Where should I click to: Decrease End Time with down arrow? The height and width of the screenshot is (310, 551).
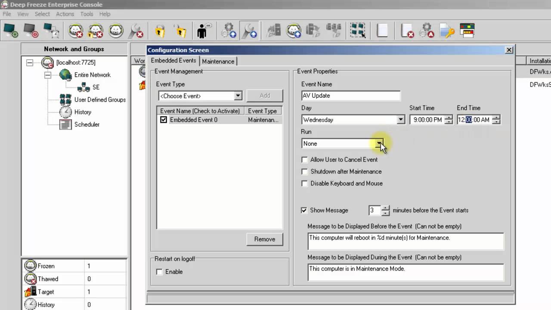[496, 122]
